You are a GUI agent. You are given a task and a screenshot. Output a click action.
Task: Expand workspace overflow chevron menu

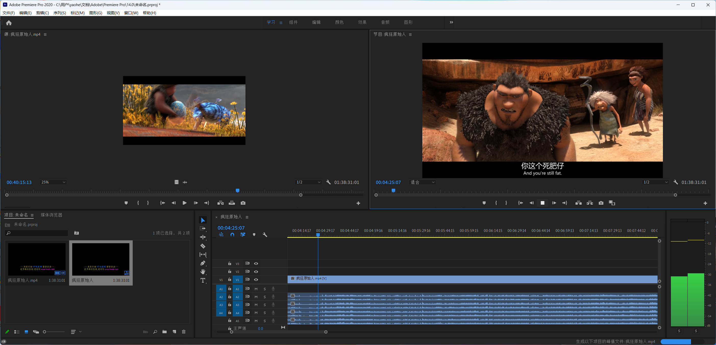(451, 22)
